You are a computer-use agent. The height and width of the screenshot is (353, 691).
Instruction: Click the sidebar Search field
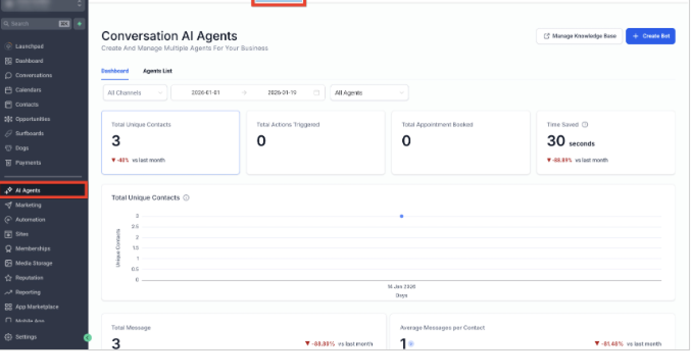[x=36, y=23]
